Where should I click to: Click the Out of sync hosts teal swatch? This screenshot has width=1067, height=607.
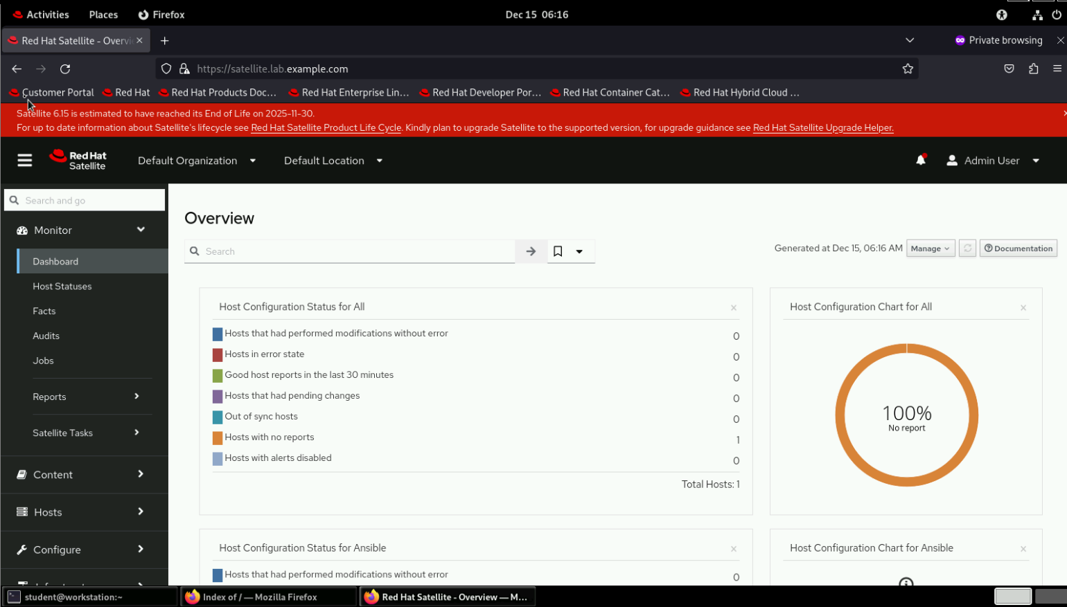pyautogui.click(x=218, y=417)
